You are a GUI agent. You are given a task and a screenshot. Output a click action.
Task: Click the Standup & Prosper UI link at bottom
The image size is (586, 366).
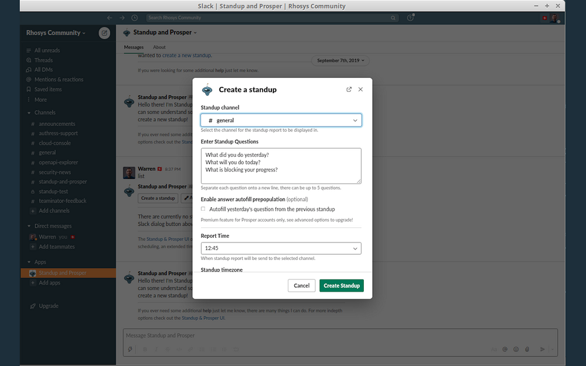(x=203, y=318)
